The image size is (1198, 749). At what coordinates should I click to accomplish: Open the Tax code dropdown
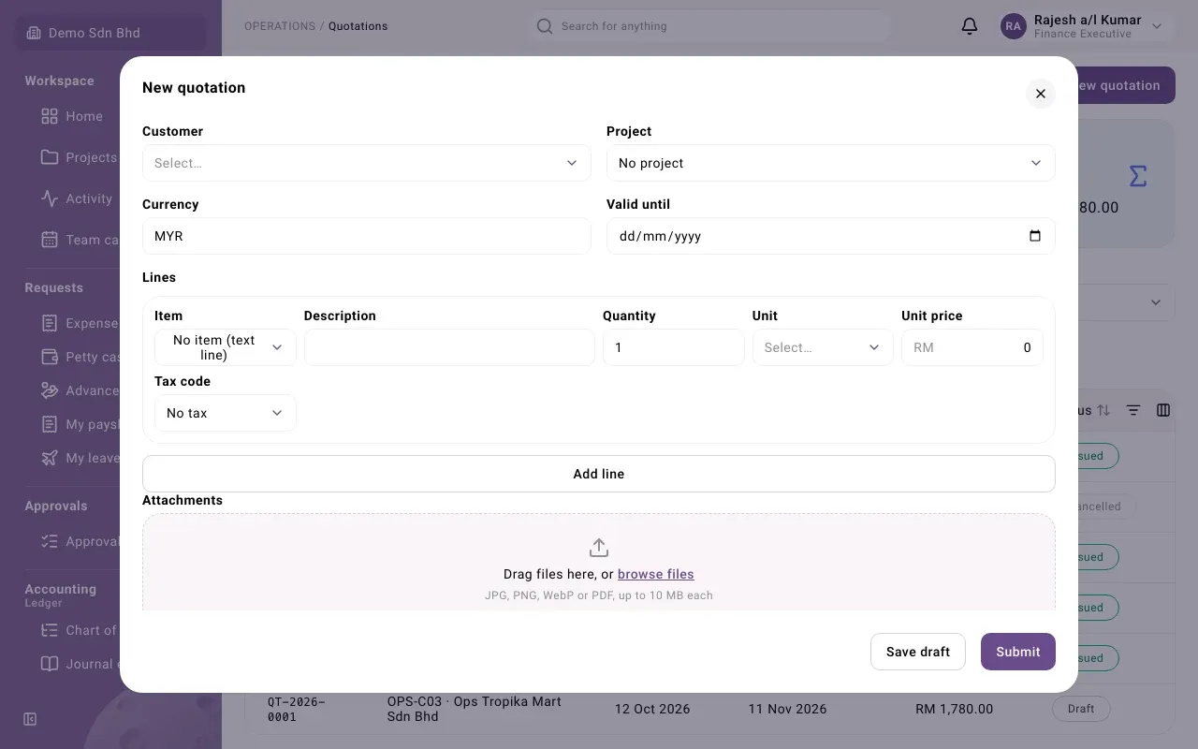(x=226, y=413)
